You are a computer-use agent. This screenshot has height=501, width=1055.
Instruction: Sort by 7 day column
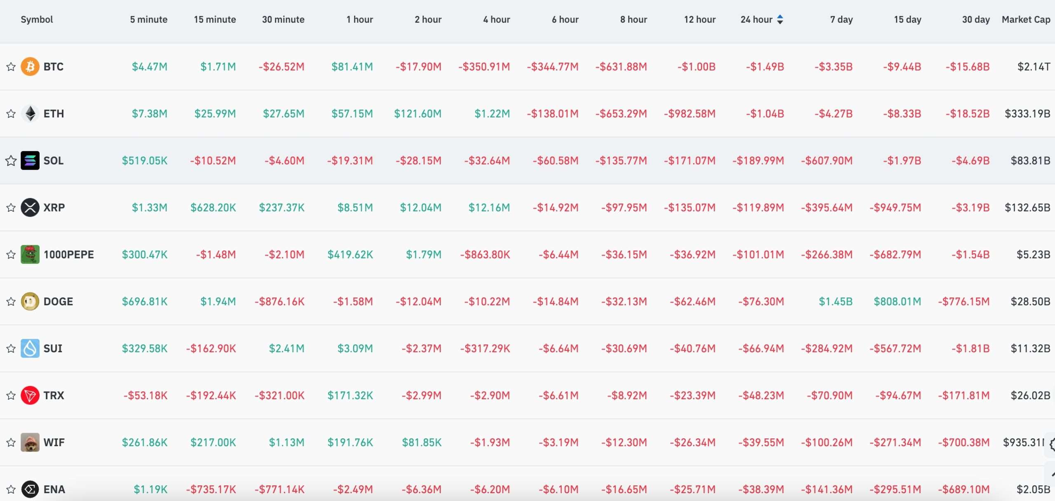841,19
